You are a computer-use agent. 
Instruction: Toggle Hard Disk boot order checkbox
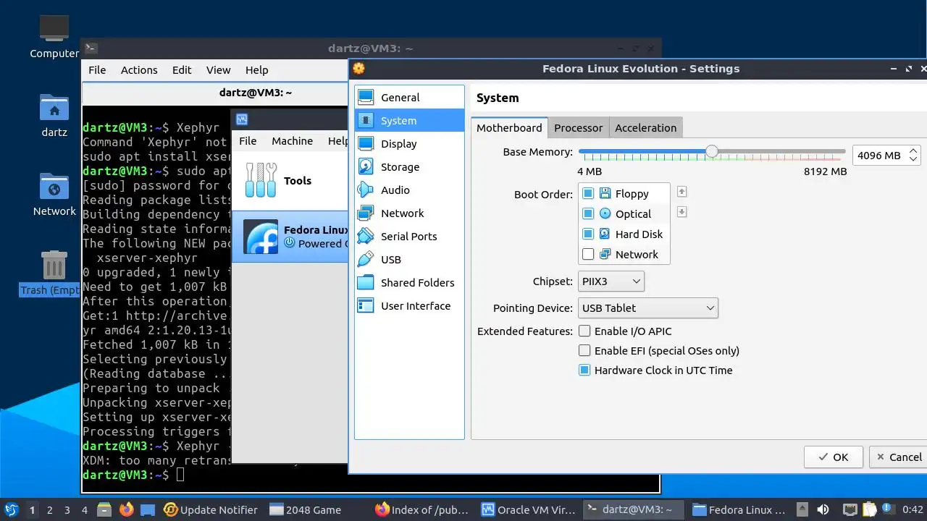588,234
